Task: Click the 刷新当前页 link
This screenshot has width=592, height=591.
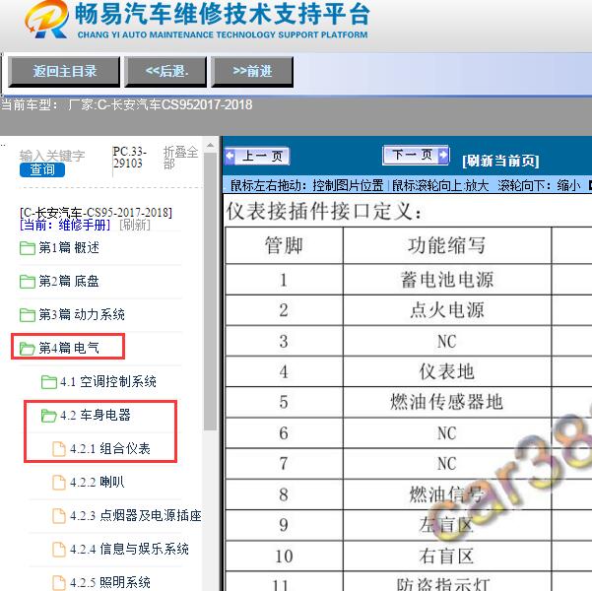Action: coord(501,161)
